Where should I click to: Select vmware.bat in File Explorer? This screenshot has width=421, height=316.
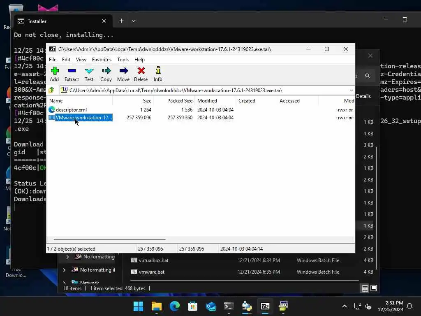(151, 272)
